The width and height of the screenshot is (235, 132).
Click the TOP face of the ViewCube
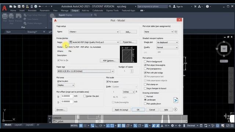pos(224,49)
